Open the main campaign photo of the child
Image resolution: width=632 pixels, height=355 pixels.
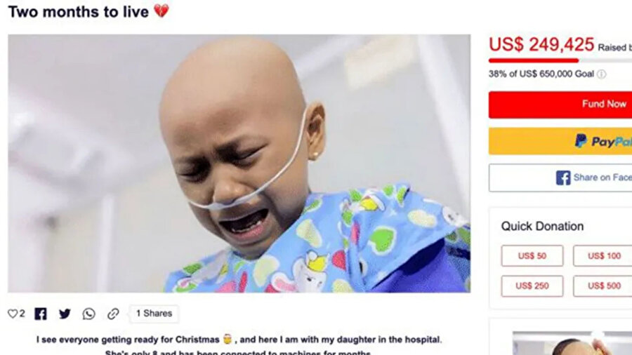(239, 163)
